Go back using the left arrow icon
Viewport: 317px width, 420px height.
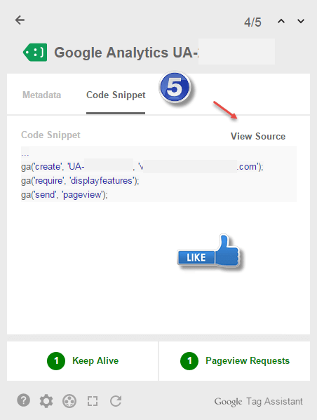20,20
